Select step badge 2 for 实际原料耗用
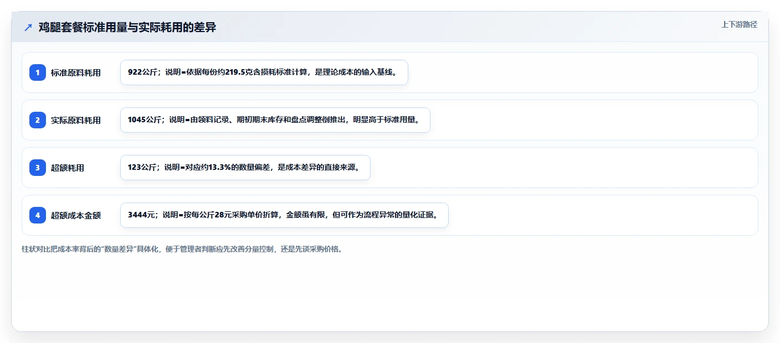Image resolution: width=780 pixels, height=343 pixels. point(38,120)
